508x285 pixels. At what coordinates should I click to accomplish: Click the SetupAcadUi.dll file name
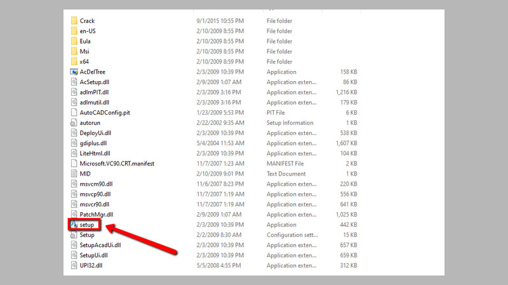click(100, 245)
